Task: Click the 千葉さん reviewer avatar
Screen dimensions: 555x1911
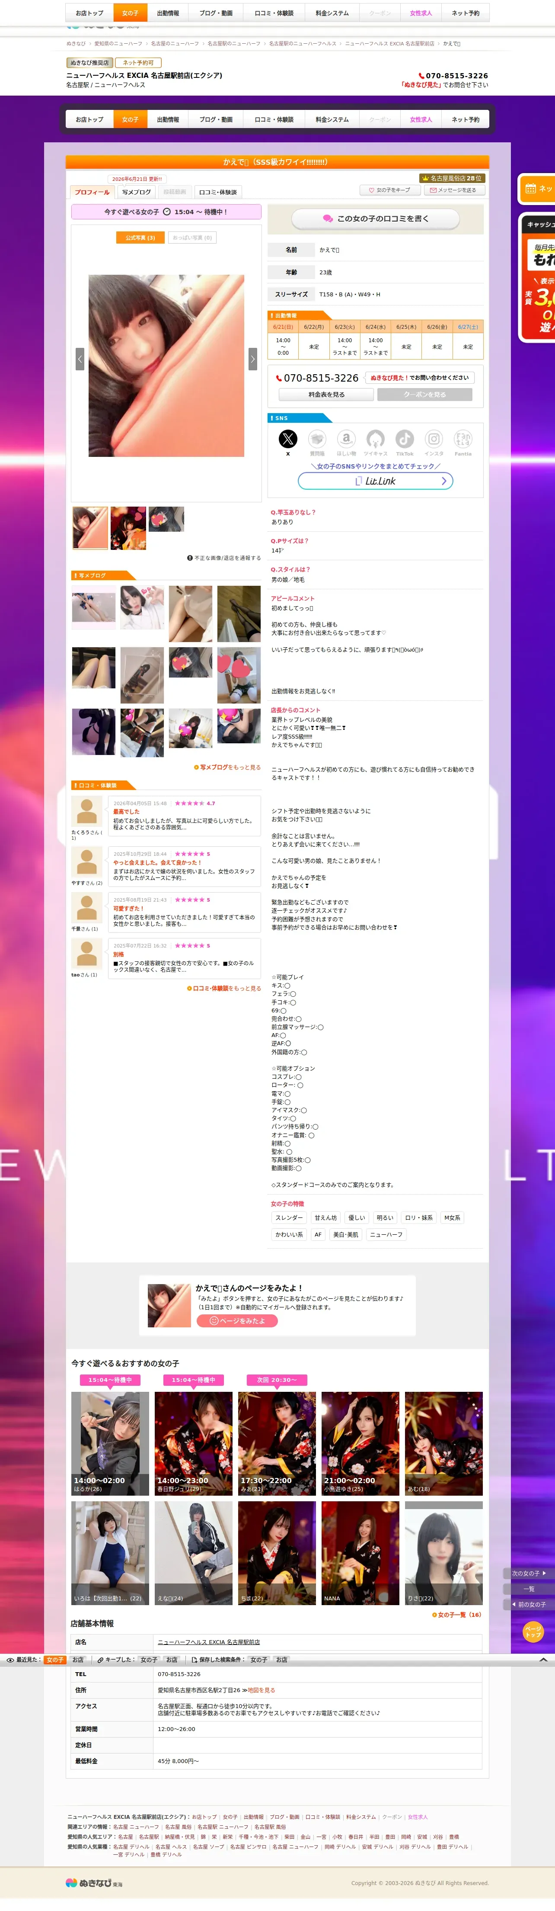Action: click(87, 908)
